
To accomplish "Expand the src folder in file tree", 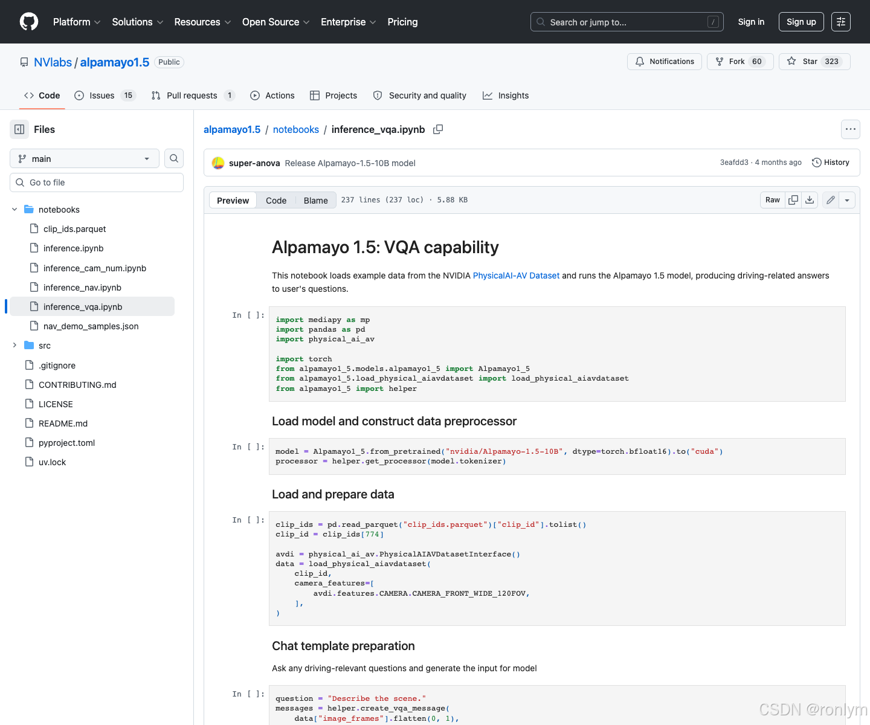I will [x=14, y=346].
